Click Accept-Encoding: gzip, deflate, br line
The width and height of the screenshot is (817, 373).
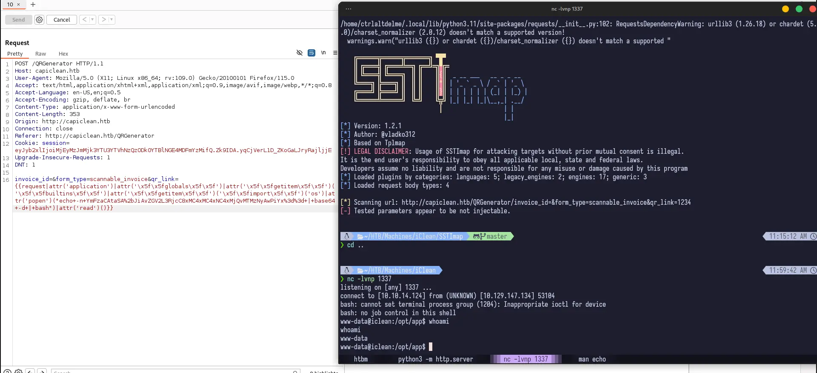73,100
